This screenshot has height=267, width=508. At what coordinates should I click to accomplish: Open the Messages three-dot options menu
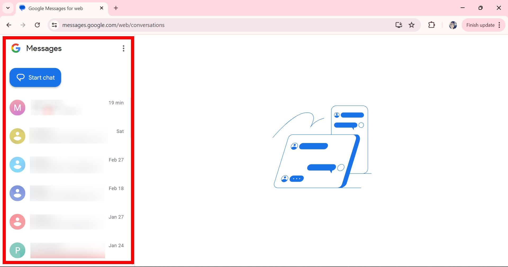[123, 48]
